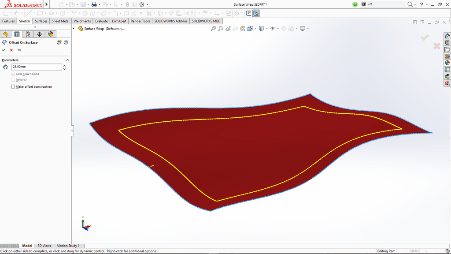Switch to the Surfaces tab
The height and width of the screenshot is (254, 451).
click(41, 21)
